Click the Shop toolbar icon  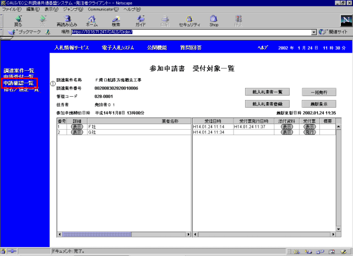click(214, 20)
